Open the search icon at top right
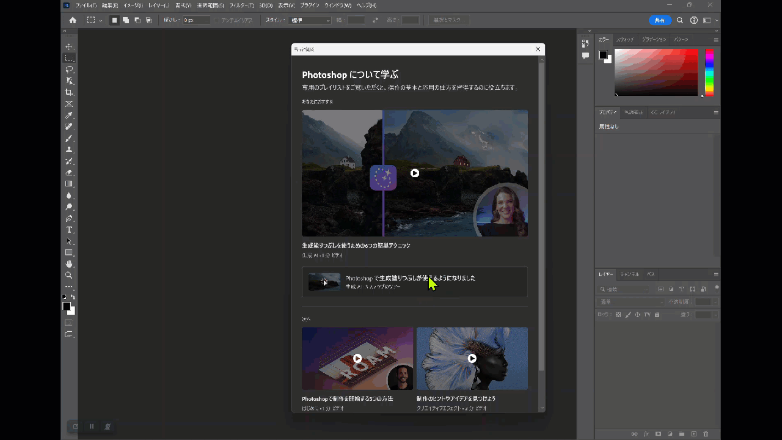The height and width of the screenshot is (440, 782). [680, 20]
